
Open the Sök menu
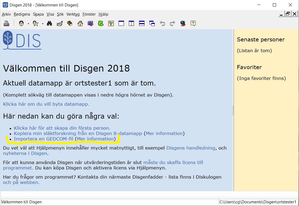coord(60,14)
